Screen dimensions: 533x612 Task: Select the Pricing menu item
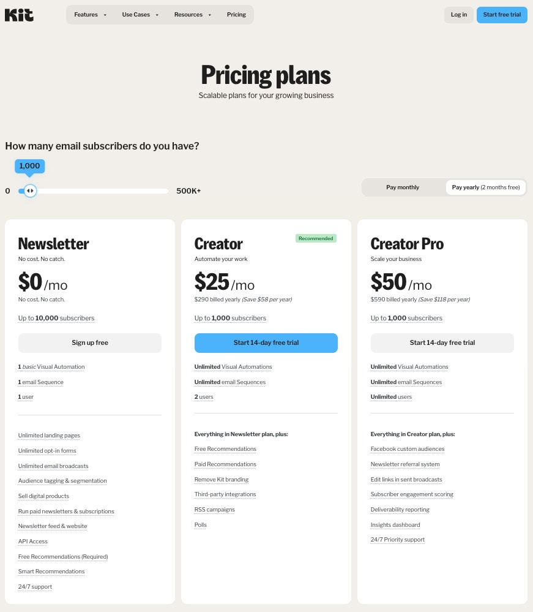(236, 15)
